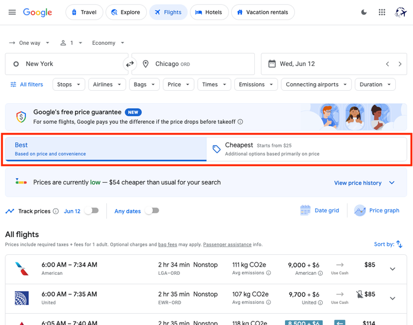Viewport: 413px width, 325px height.
Task: Open the account profile avatar
Action: pos(401,12)
